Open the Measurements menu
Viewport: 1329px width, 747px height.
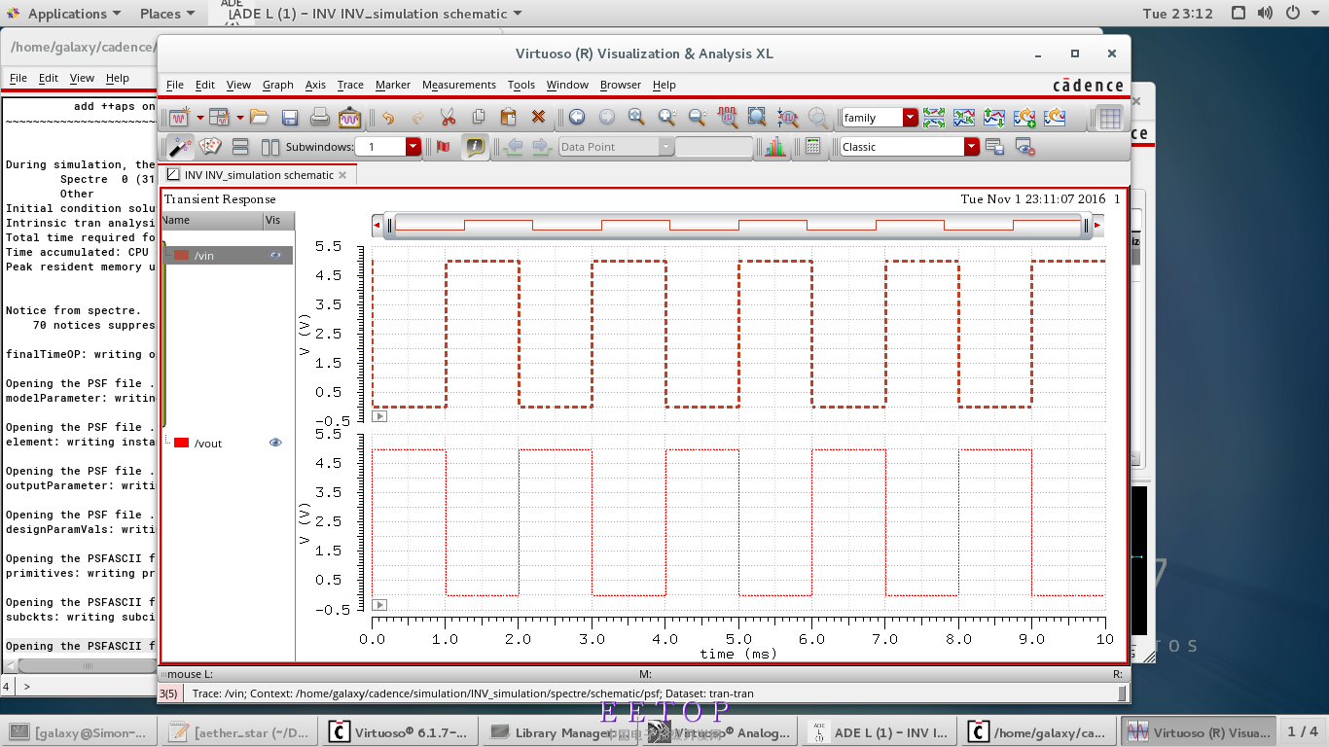click(x=459, y=85)
